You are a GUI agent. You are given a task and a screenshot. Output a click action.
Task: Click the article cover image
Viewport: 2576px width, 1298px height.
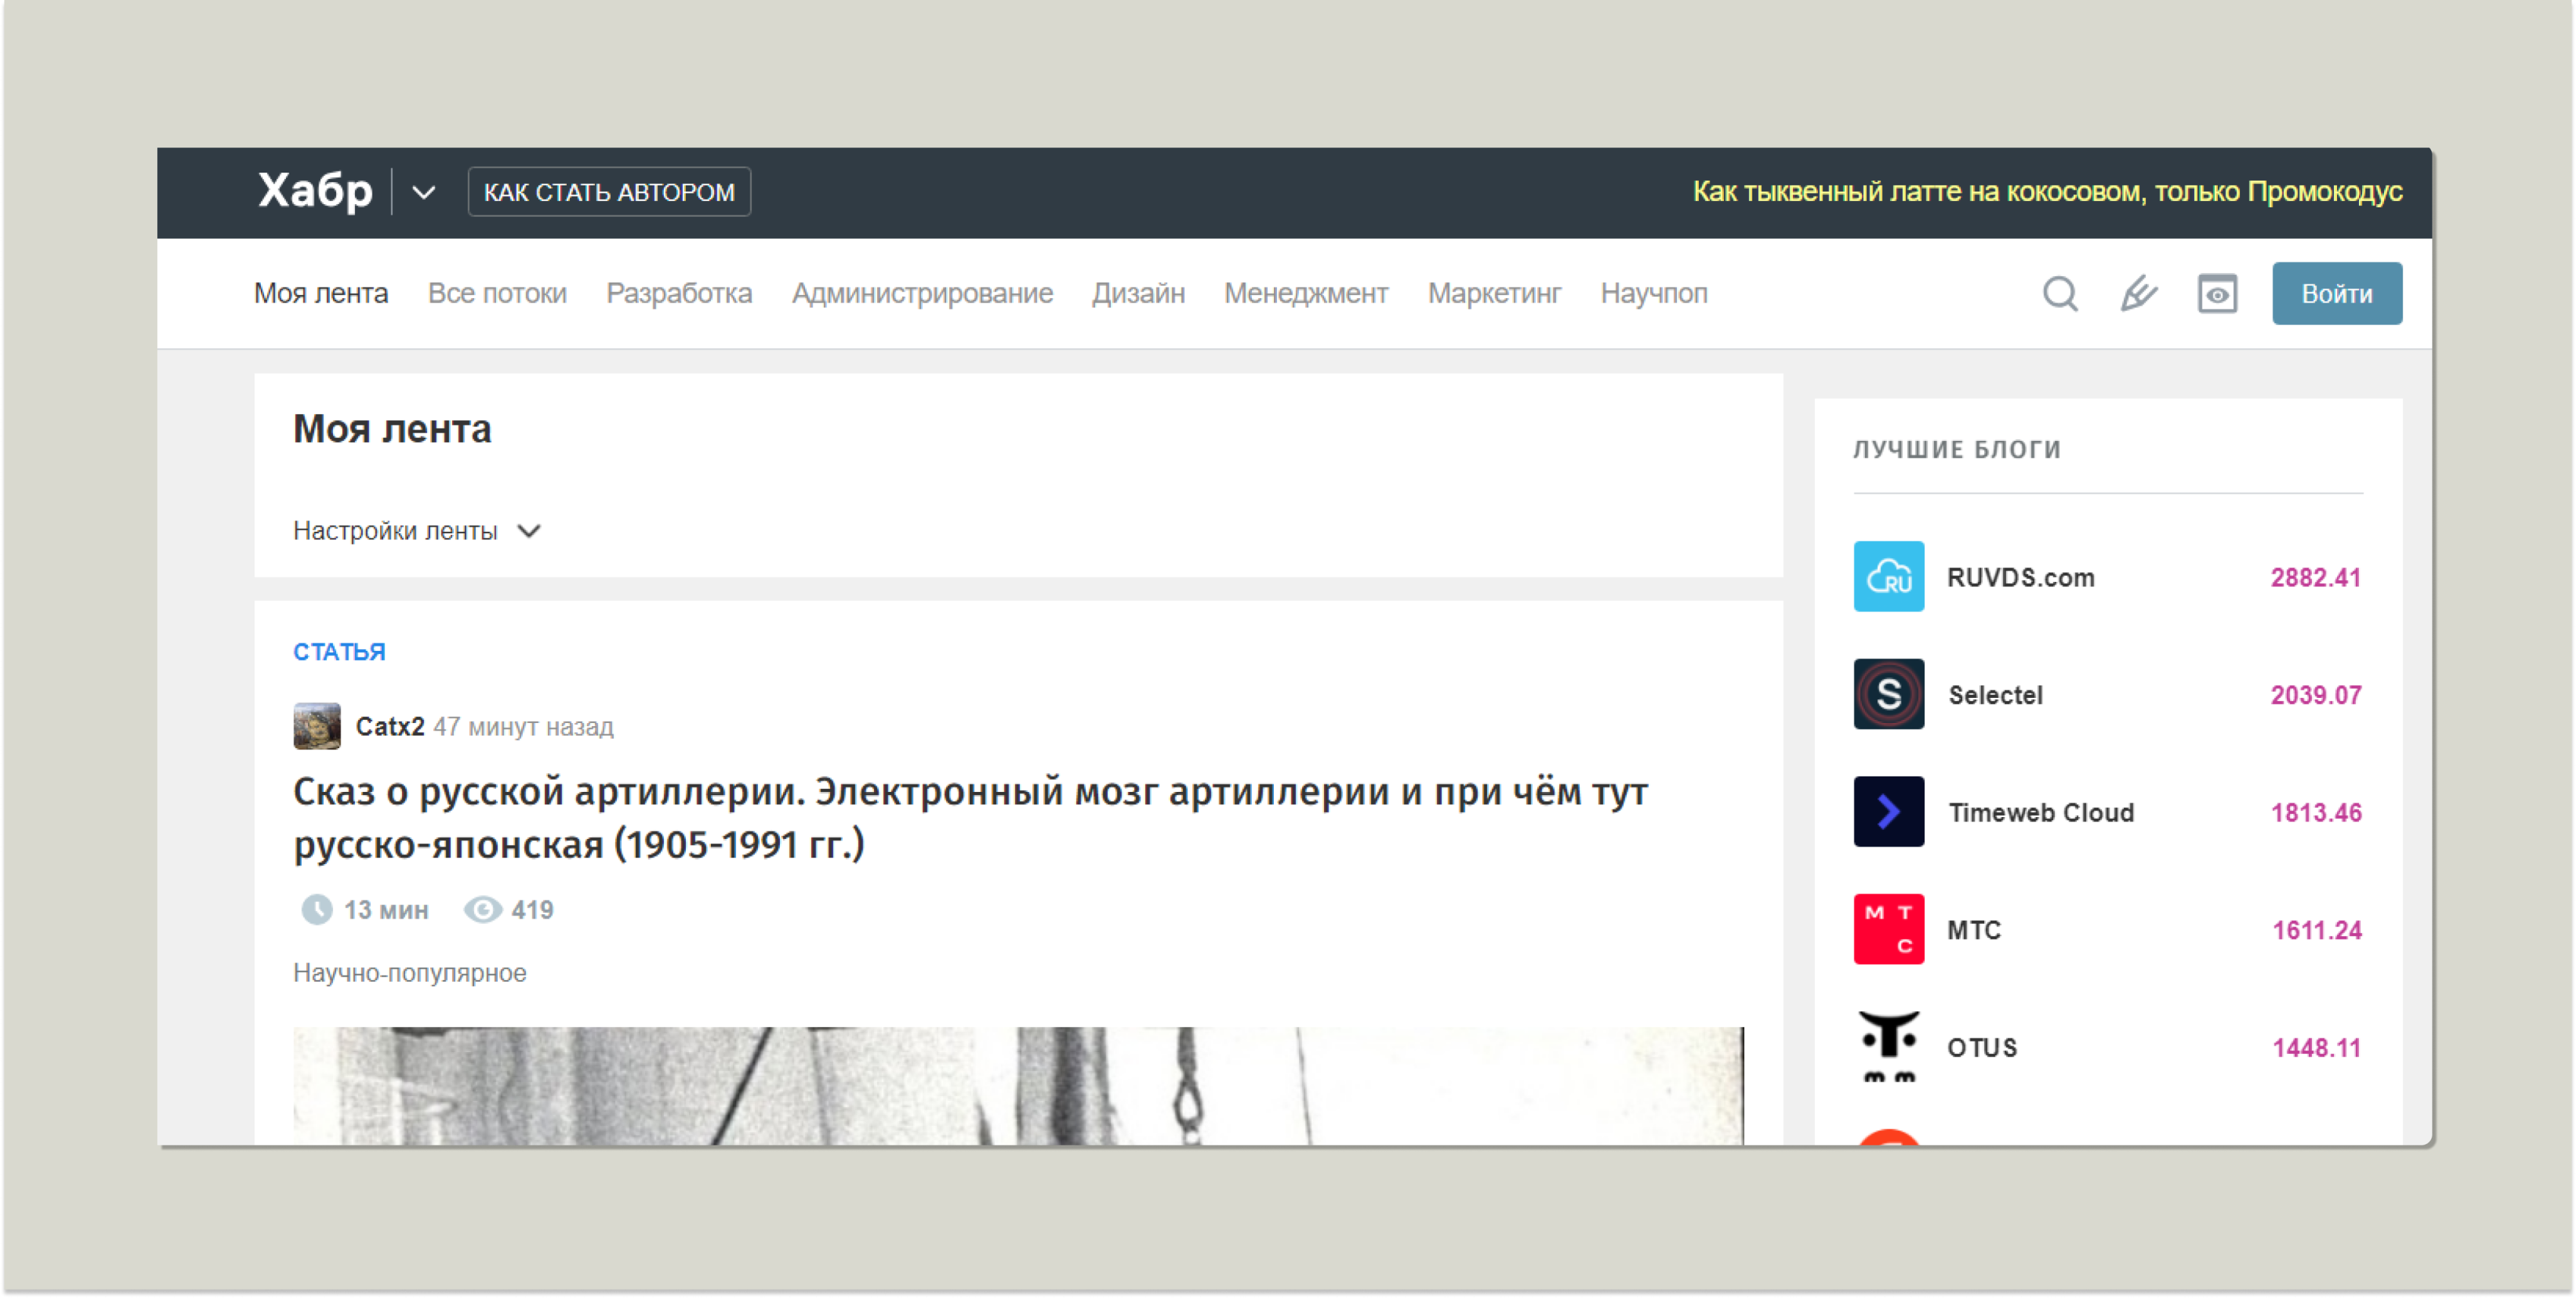pos(1018,1086)
